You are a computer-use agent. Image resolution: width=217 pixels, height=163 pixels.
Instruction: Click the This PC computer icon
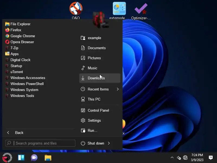pos(83,99)
